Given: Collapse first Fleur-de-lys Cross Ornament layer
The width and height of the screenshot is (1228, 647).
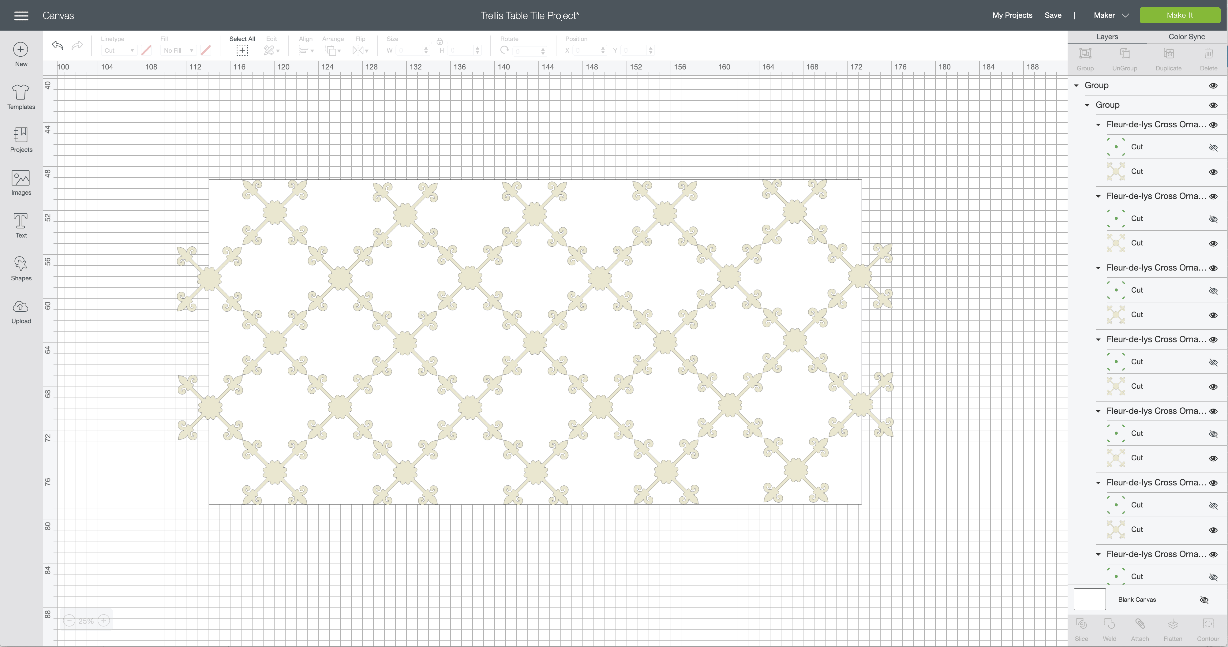Looking at the screenshot, I should pyautogui.click(x=1098, y=125).
